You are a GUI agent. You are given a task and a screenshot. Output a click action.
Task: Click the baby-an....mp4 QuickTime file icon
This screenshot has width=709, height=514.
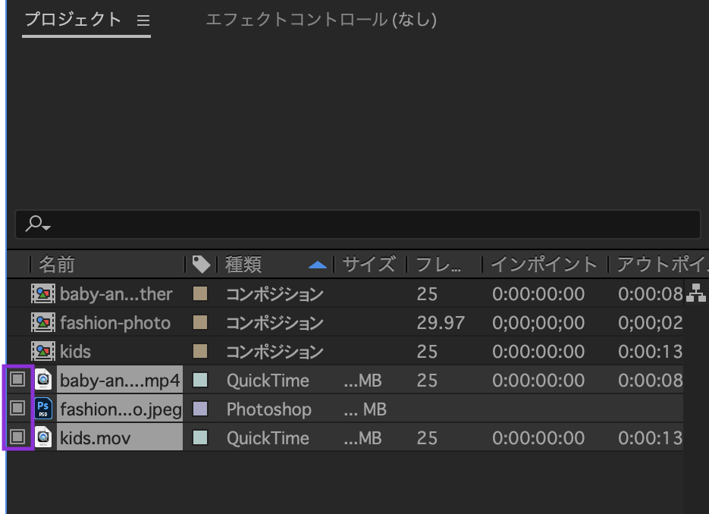click(x=44, y=381)
